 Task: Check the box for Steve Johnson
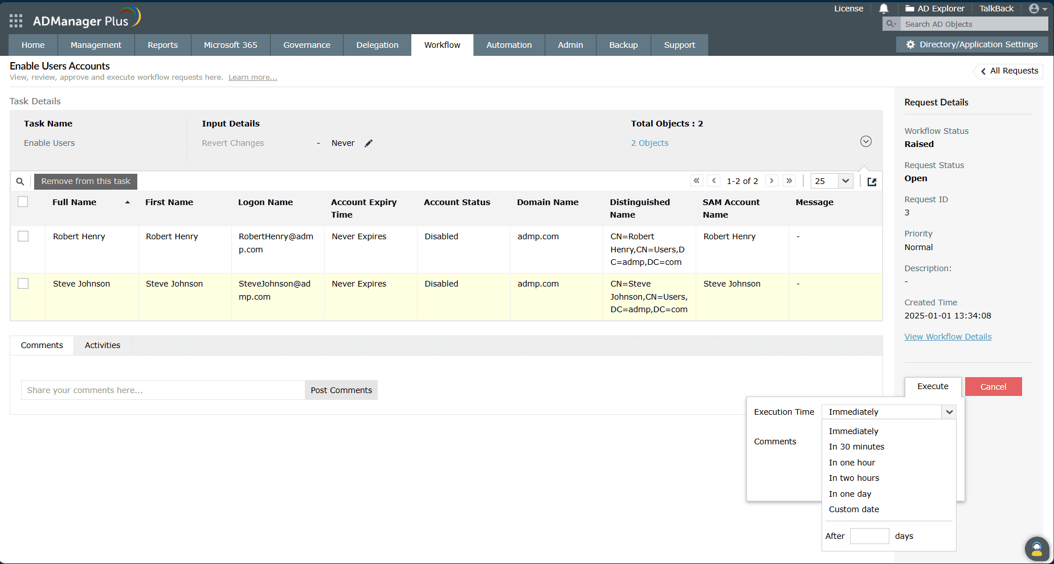click(x=23, y=284)
